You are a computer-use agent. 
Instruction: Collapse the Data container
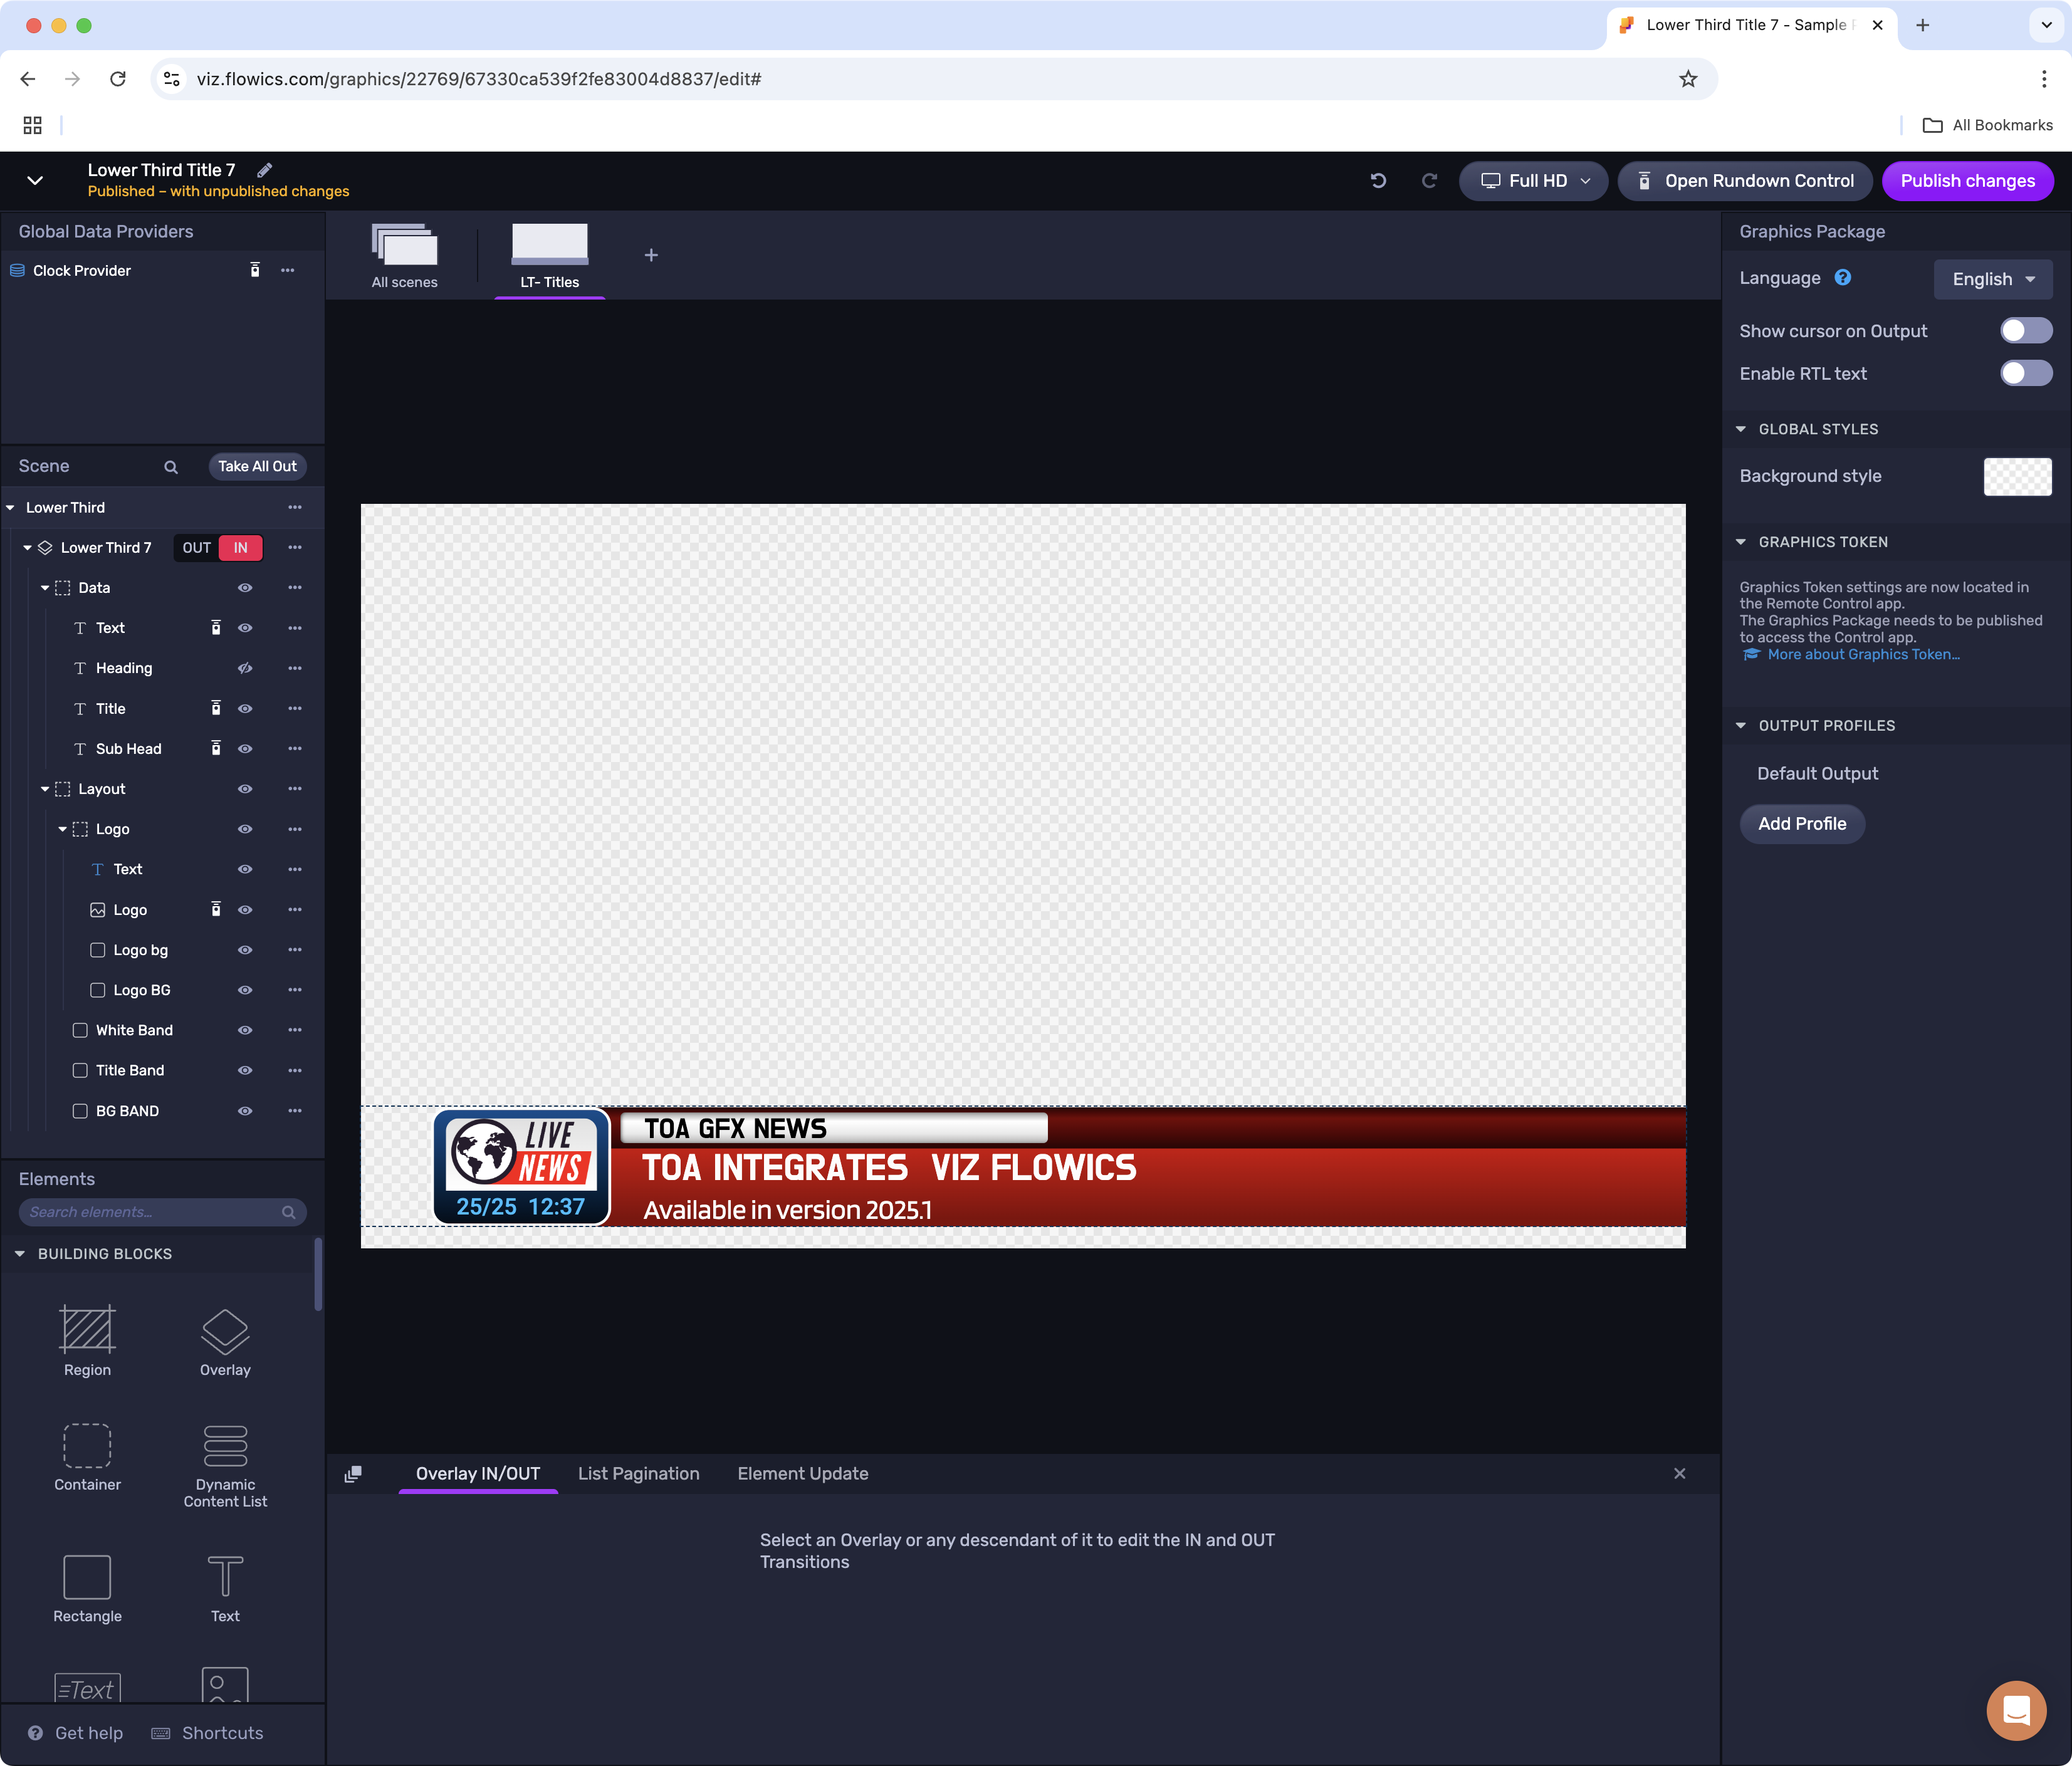[45, 588]
